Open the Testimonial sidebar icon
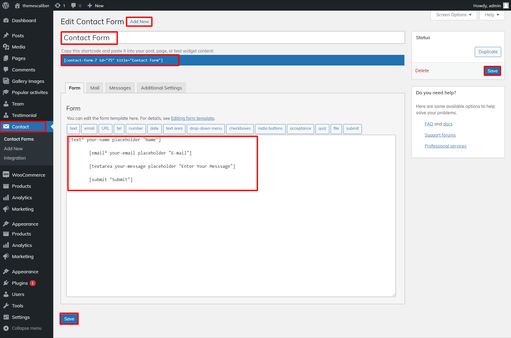 click(6, 115)
